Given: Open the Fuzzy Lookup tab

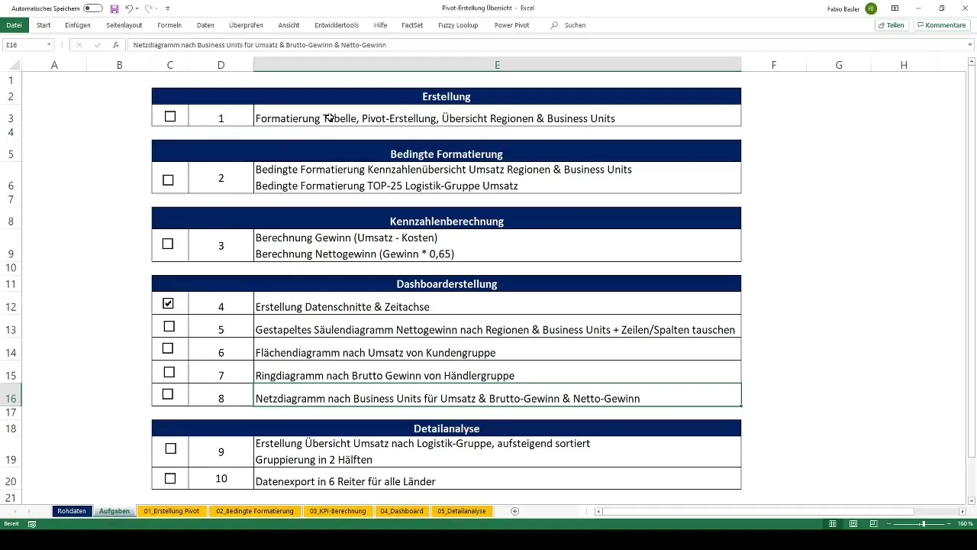Looking at the screenshot, I should click(x=458, y=25).
